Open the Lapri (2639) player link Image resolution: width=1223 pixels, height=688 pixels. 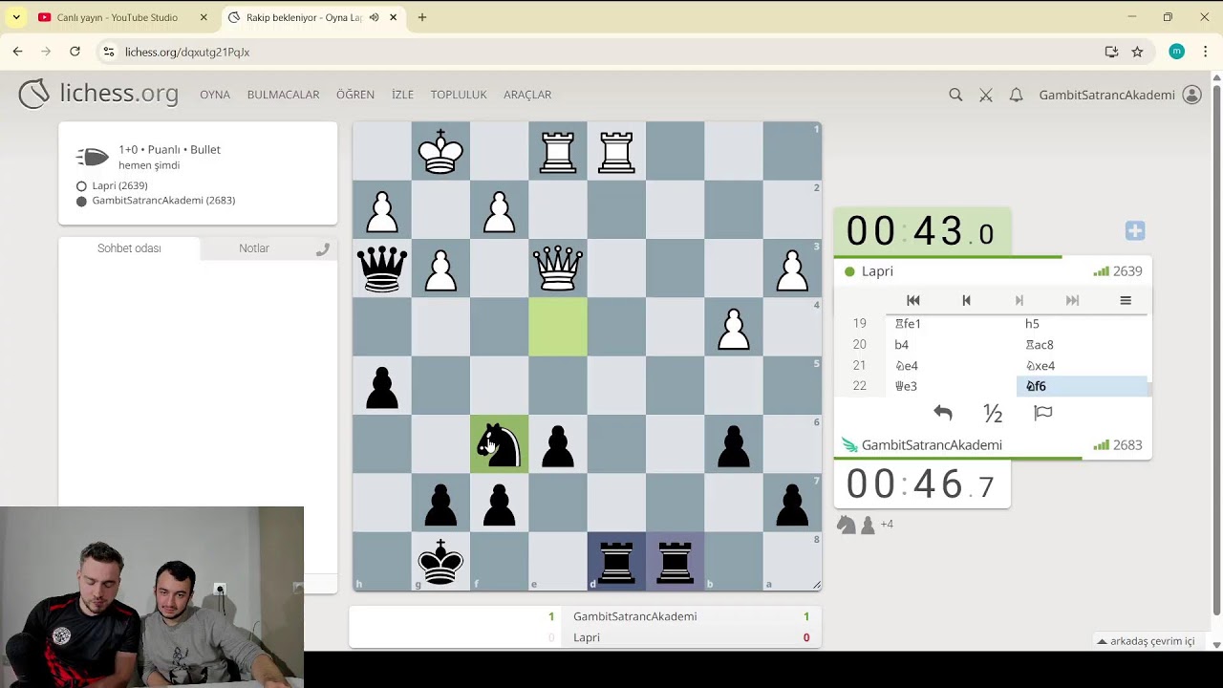click(119, 185)
